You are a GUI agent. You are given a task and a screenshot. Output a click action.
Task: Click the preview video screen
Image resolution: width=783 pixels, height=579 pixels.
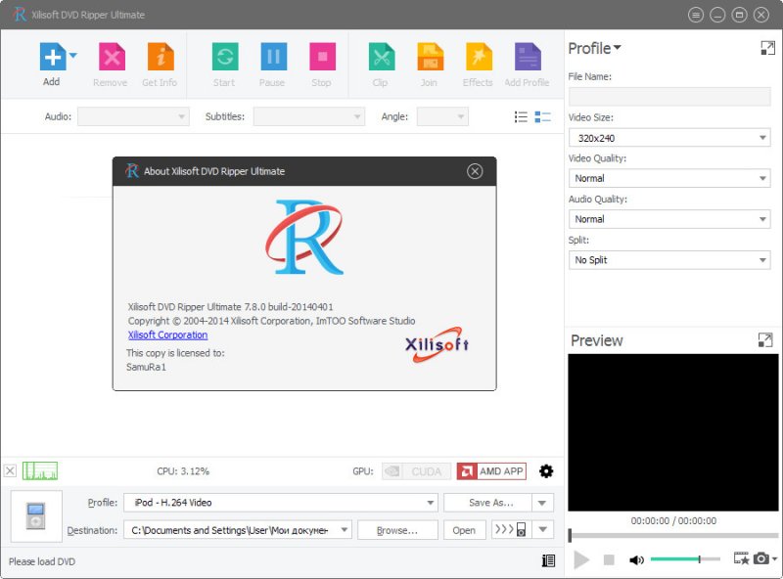pyautogui.click(x=673, y=432)
